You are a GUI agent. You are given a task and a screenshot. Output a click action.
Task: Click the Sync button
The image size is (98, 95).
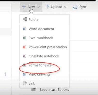coord(80,7)
